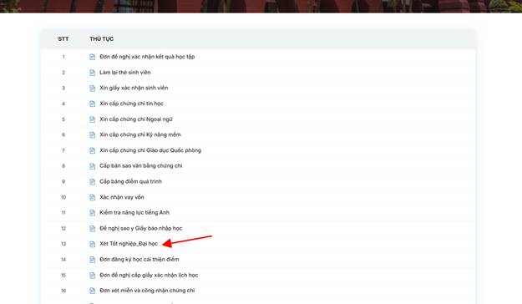Click document icon next to Xét Tốt nghiệp_Đại học
This screenshot has height=304, width=522.
point(92,244)
